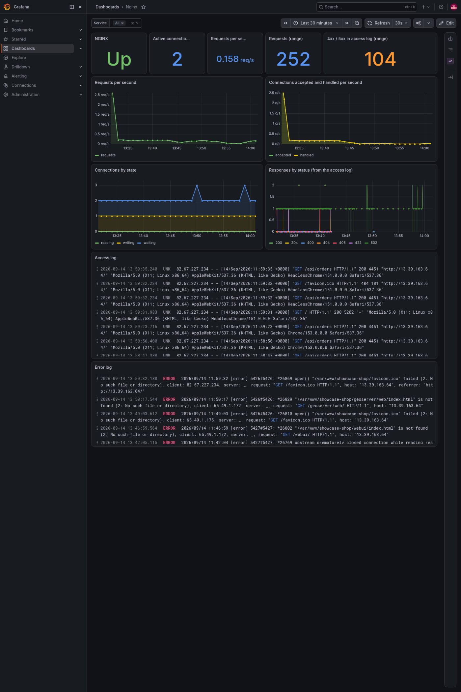Viewport: 461px width, 692px height.
Task: Open share options dropdown arrow
Action: tap(429, 23)
